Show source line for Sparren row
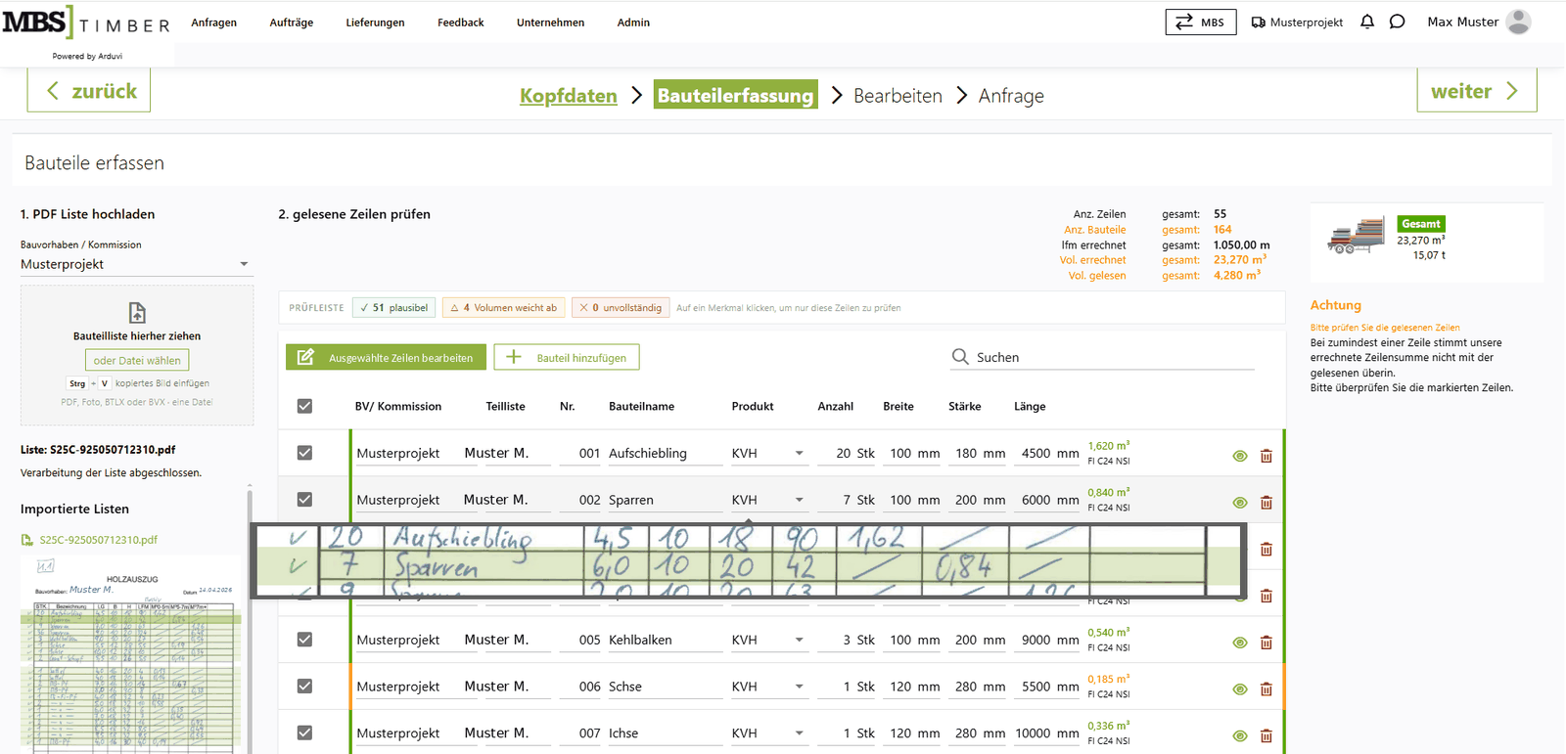 tap(1240, 503)
